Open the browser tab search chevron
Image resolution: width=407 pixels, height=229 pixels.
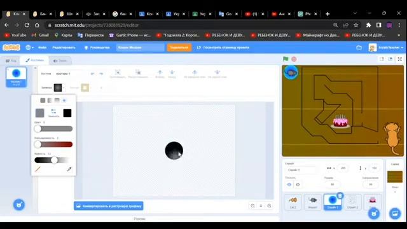click(x=355, y=13)
